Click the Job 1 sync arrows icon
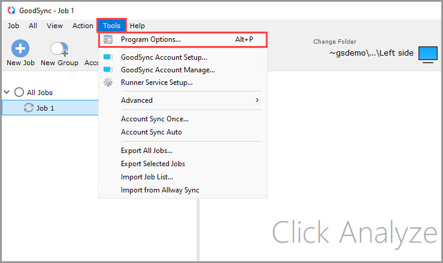This screenshot has width=443, height=263. coord(28,108)
